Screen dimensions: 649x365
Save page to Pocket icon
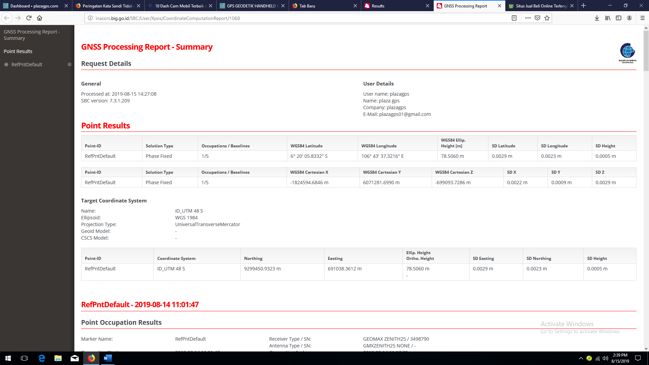click(537, 18)
